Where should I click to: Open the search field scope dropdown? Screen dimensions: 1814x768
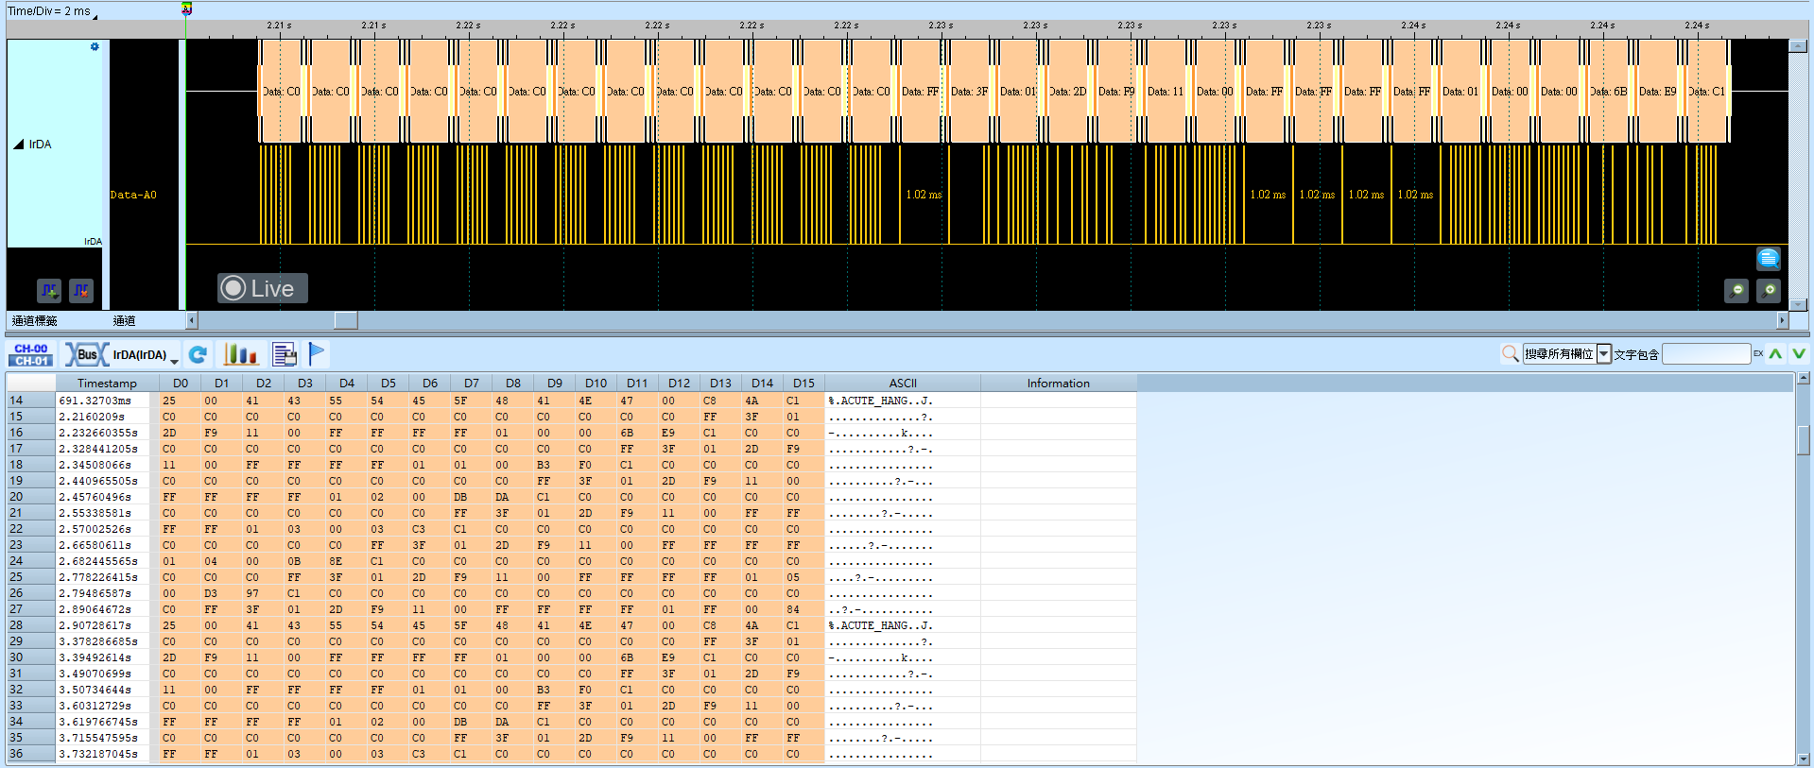[1604, 354]
